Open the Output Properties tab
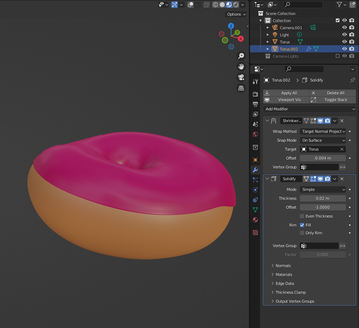The image size is (359, 328). [255, 104]
